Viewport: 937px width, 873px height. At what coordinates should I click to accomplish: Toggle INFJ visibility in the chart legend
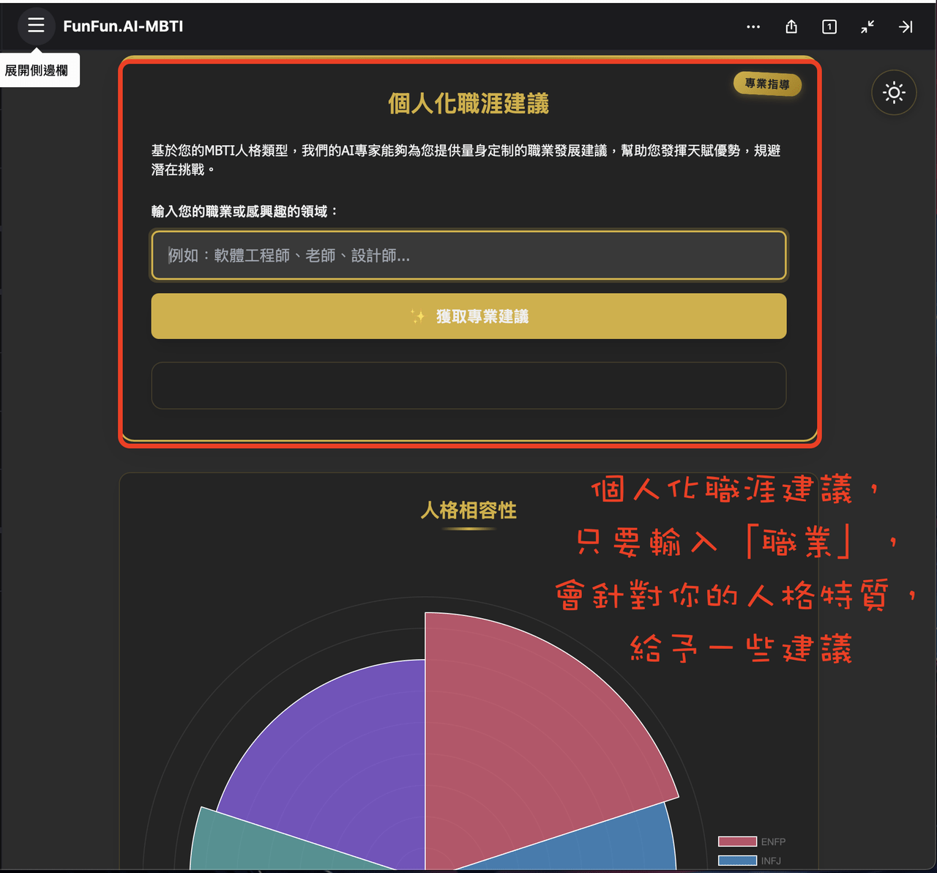click(x=738, y=861)
